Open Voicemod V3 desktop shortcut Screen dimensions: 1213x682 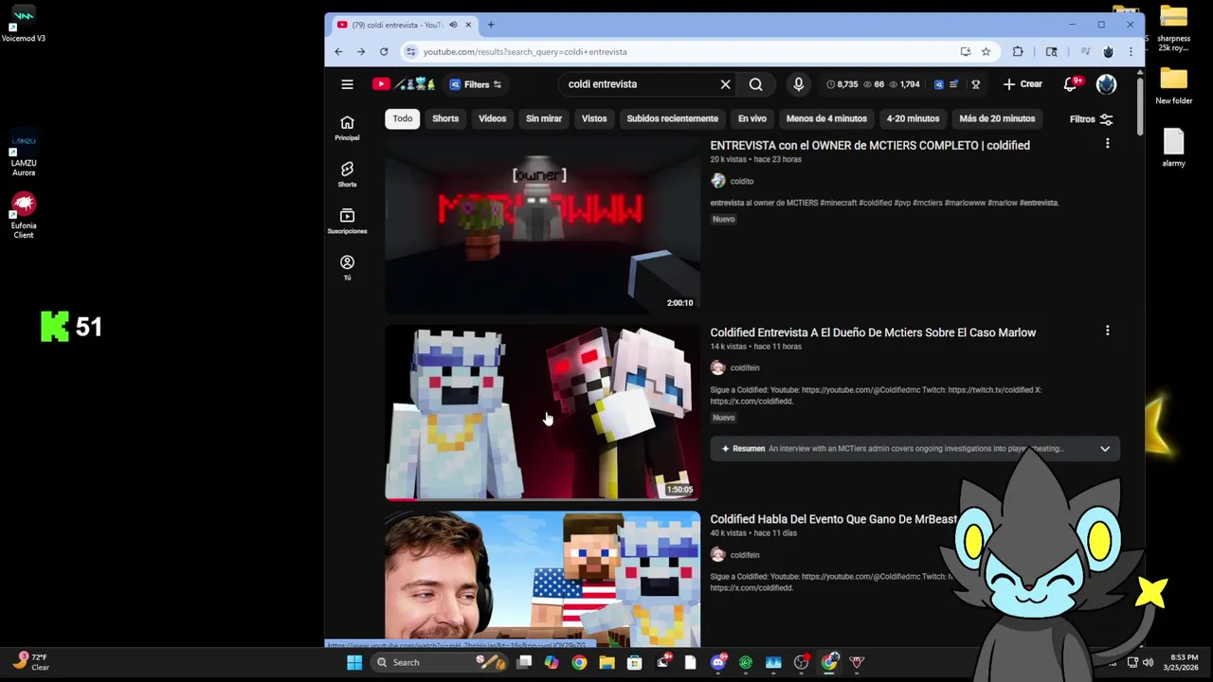[x=24, y=25]
